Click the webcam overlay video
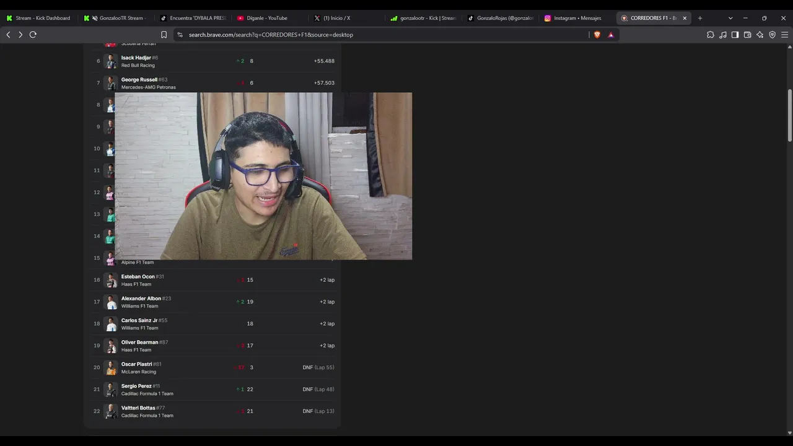The width and height of the screenshot is (793, 446). (x=263, y=176)
